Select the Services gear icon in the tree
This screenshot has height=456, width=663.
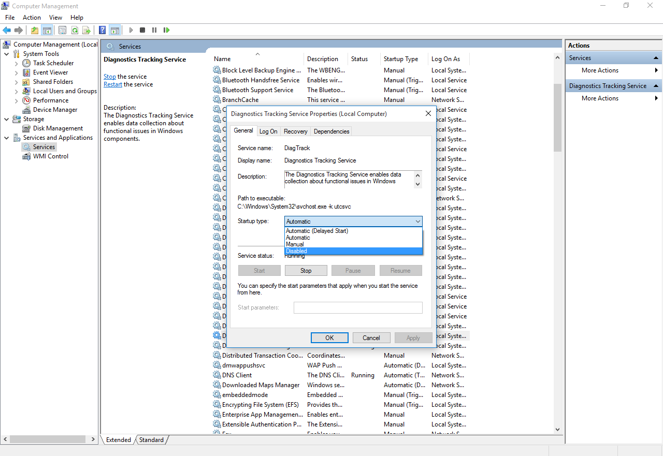coord(26,147)
